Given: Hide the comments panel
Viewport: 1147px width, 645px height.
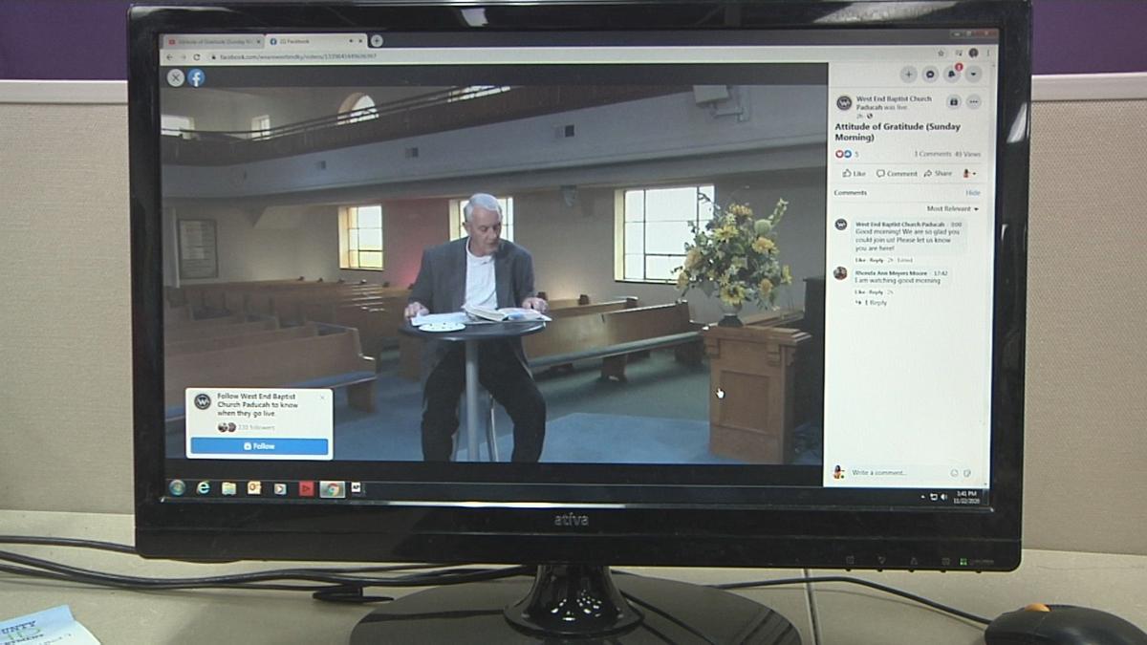Looking at the screenshot, I should click(x=972, y=193).
